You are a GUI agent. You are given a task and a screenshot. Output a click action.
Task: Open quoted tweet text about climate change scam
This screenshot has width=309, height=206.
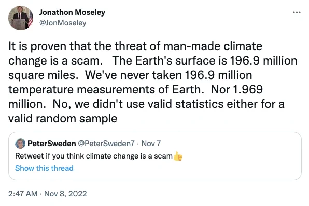pyautogui.click(x=94, y=156)
